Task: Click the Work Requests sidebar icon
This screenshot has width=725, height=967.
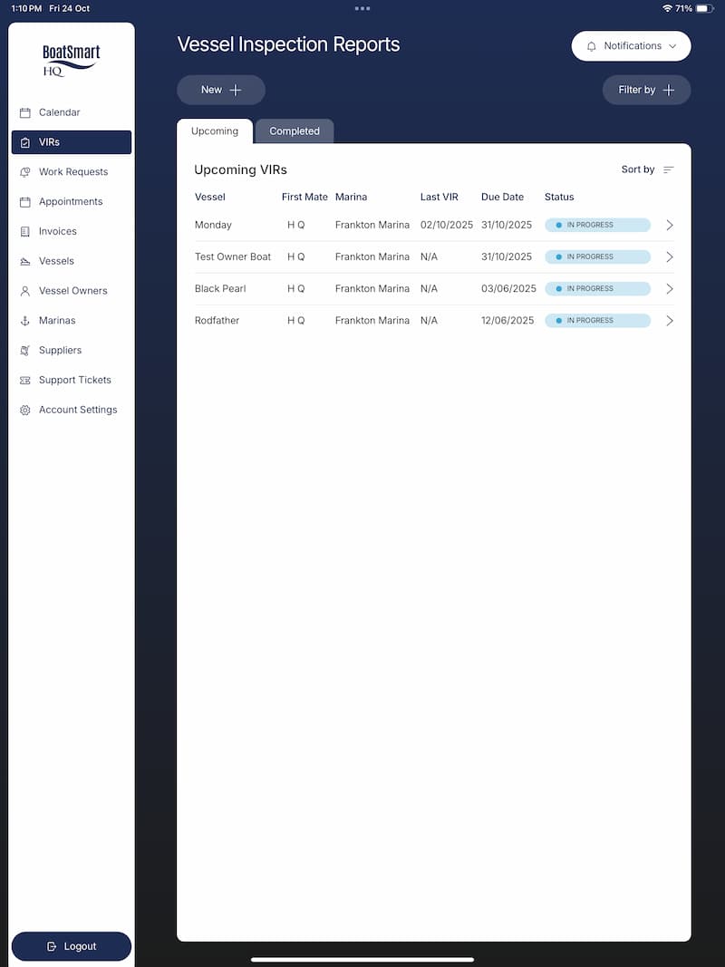Action: click(x=25, y=172)
